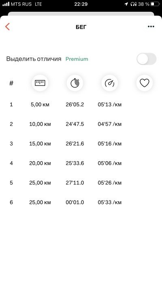Tap the # lap number column header
The height and width of the screenshot is (288, 162).
(x=11, y=83)
